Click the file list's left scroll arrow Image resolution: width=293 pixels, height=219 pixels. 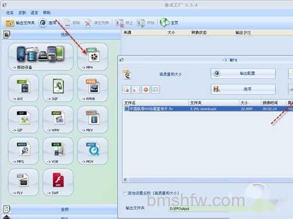[x=125, y=180]
